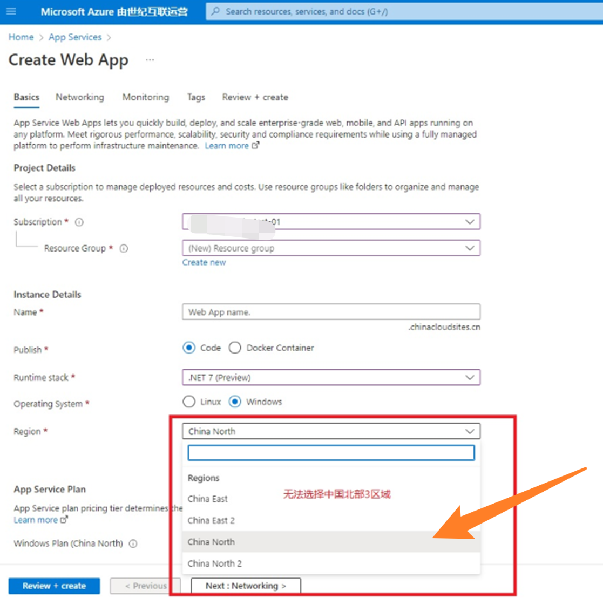Click the Subscription info icon
Viewport: 603px width, 598px height.
coord(79,222)
